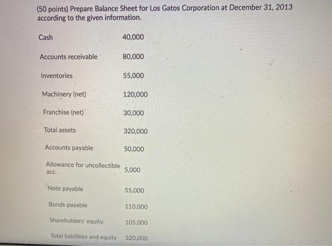Select the 120,000 machinery value
The width and height of the screenshot is (332, 246).
pos(135,95)
